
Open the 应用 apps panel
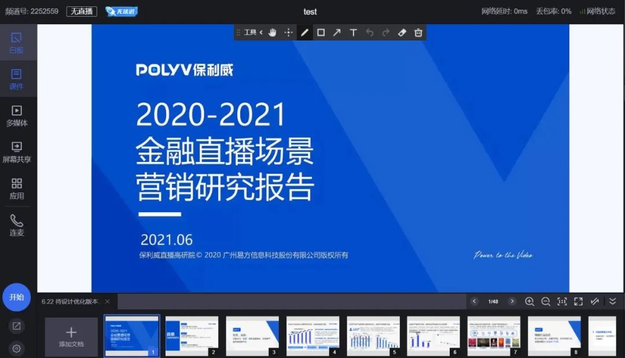click(16, 189)
